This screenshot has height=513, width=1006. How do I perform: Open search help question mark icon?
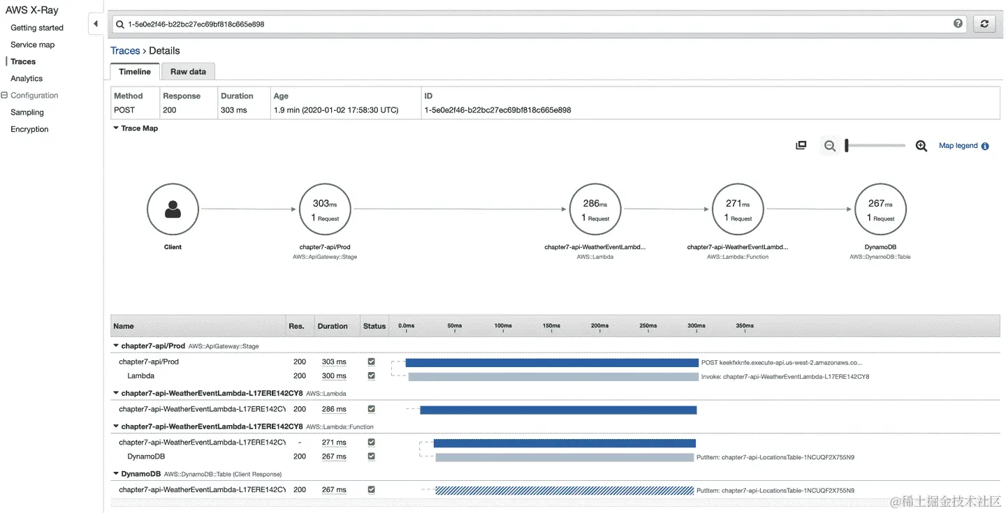[958, 24]
